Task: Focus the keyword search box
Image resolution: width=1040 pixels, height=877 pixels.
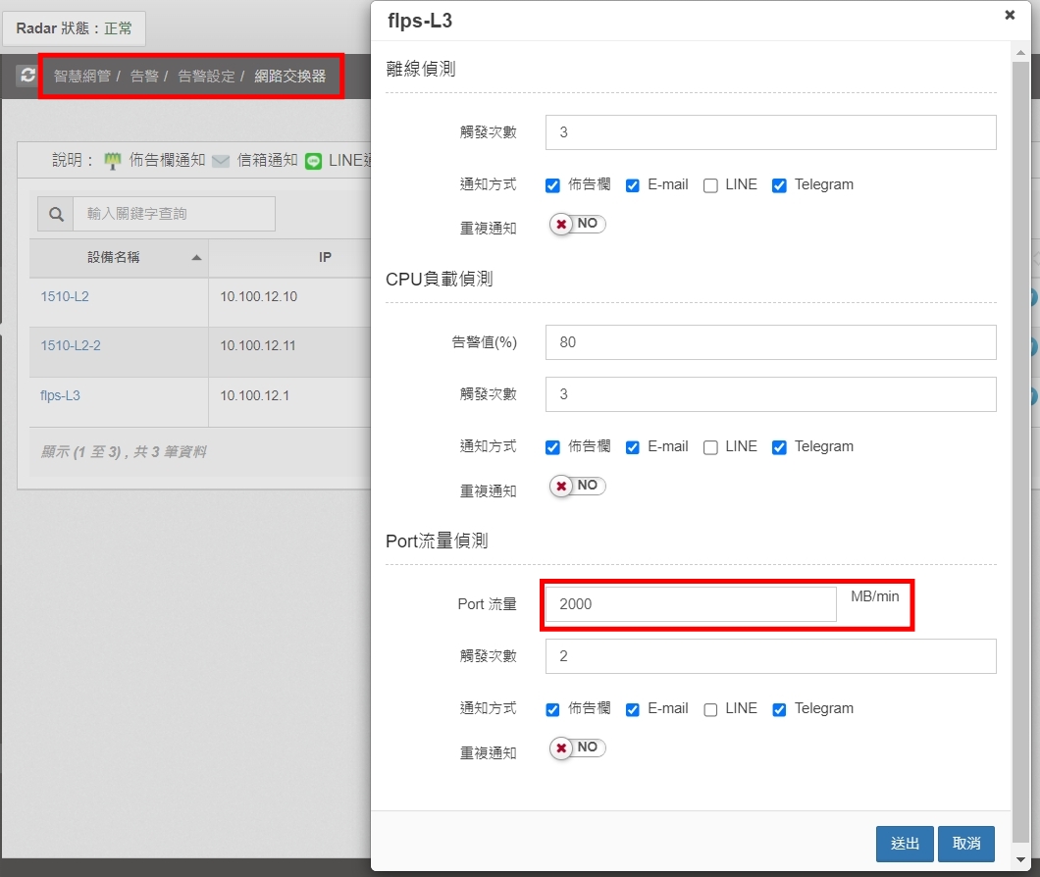Action: pyautogui.click(x=174, y=214)
